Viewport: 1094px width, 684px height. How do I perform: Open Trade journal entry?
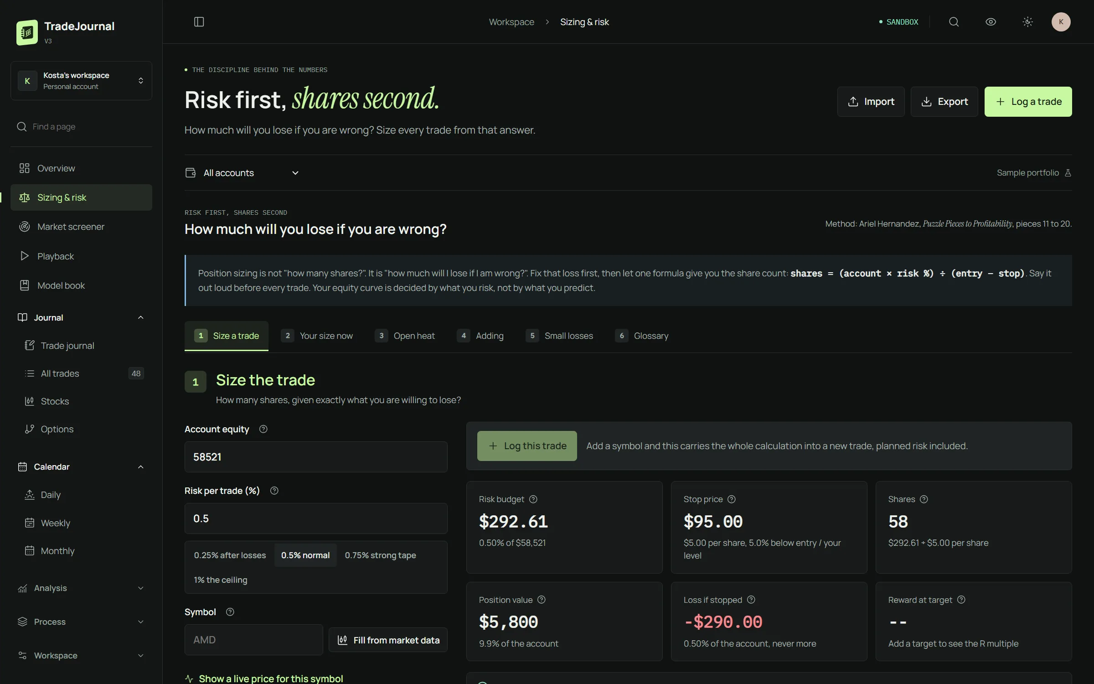(x=84, y=346)
